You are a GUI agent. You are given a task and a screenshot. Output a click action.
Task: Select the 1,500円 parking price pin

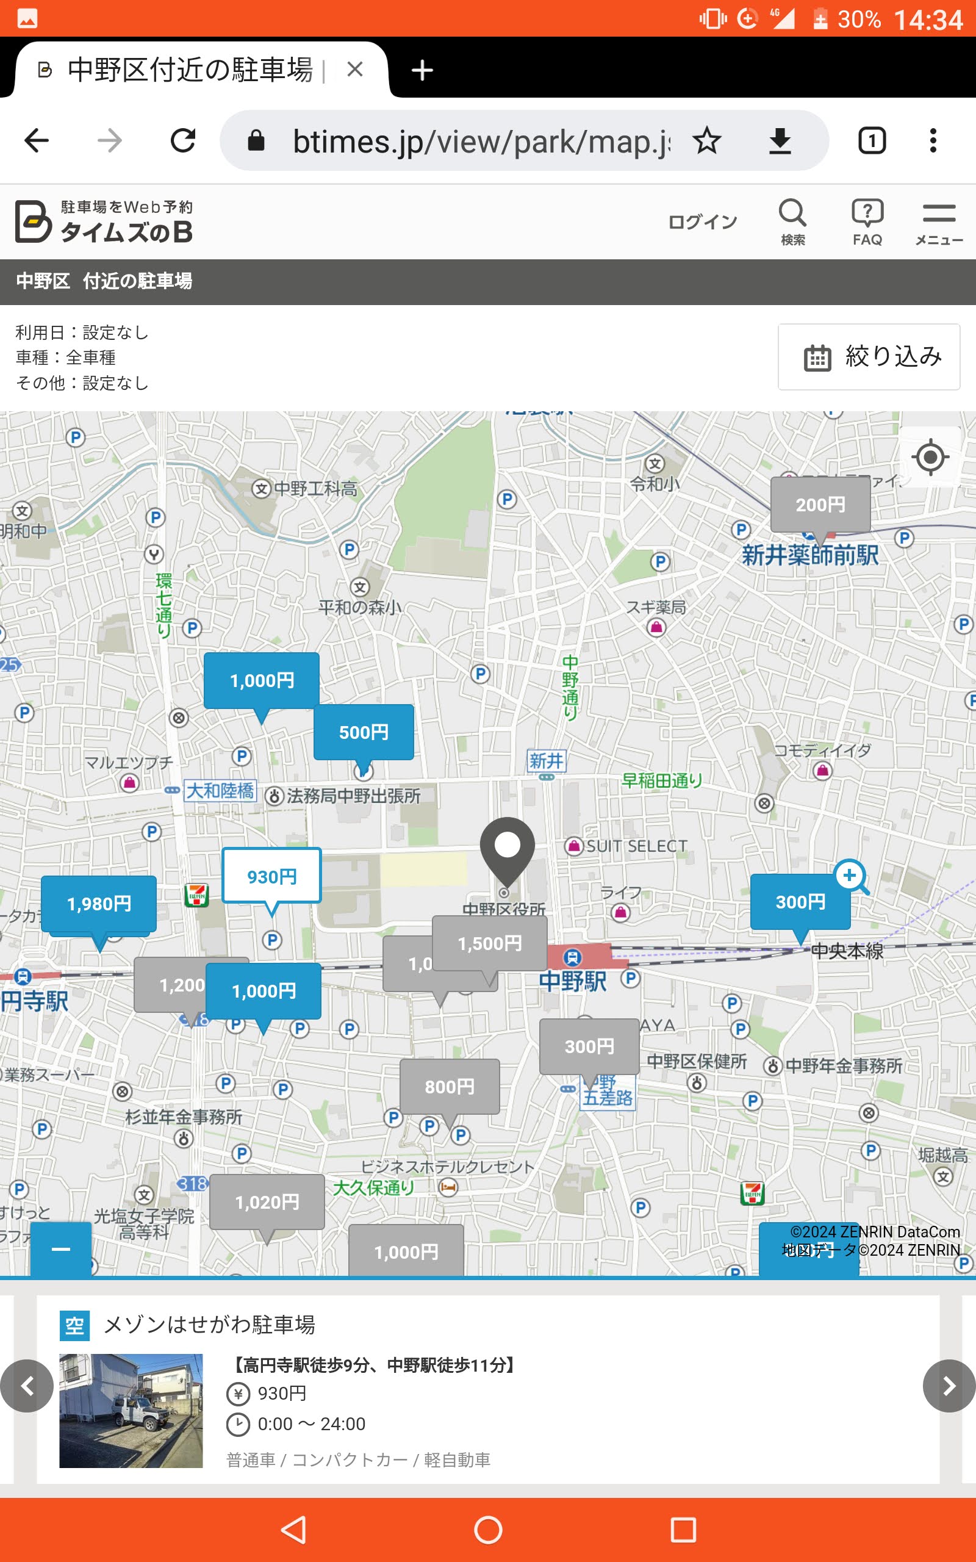click(x=489, y=943)
